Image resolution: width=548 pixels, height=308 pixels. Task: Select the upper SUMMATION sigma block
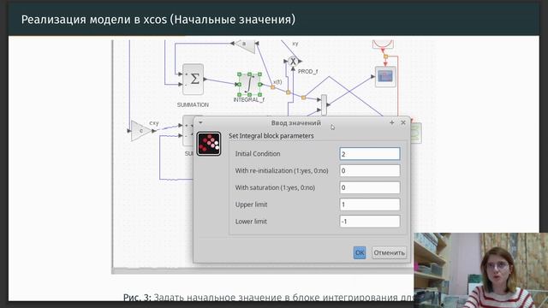pyautogui.click(x=193, y=80)
